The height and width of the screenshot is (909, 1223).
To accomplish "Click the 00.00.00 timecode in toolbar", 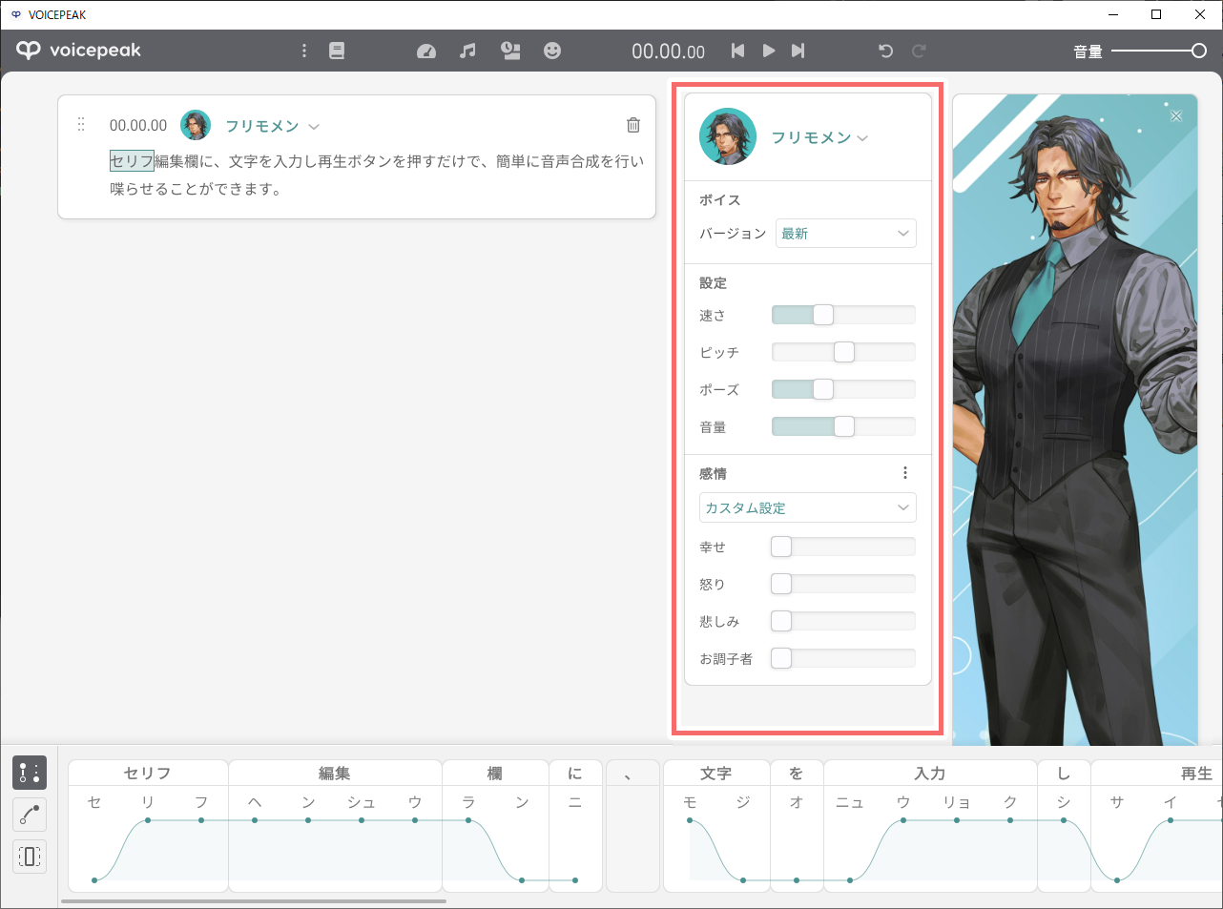I will click(668, 52).
